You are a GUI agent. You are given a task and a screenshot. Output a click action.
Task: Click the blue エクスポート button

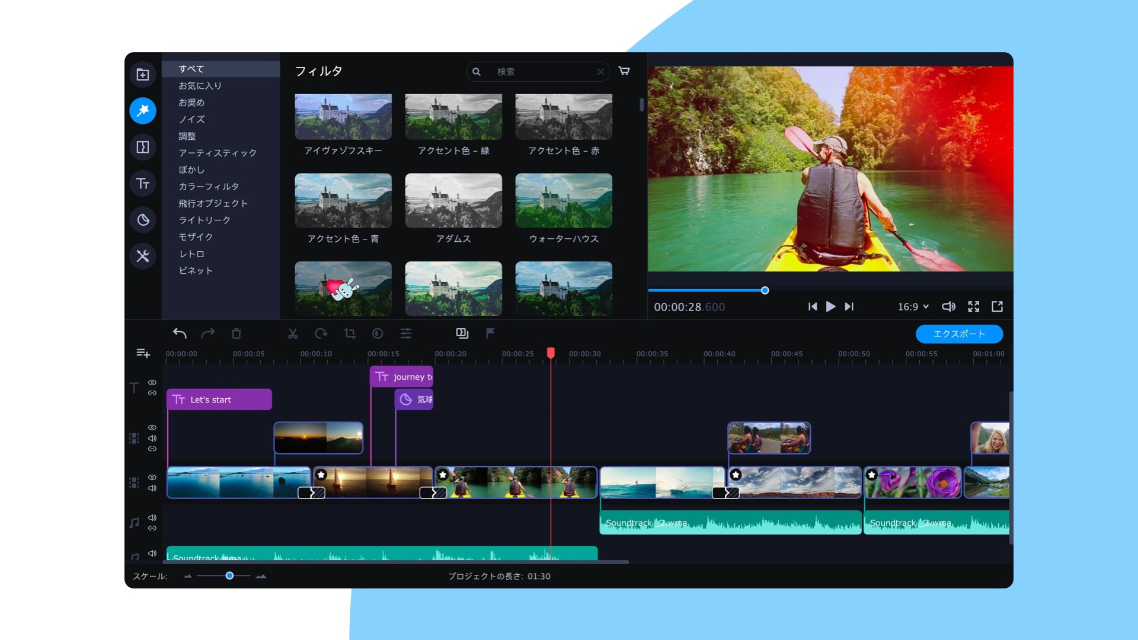pos(959,334)
